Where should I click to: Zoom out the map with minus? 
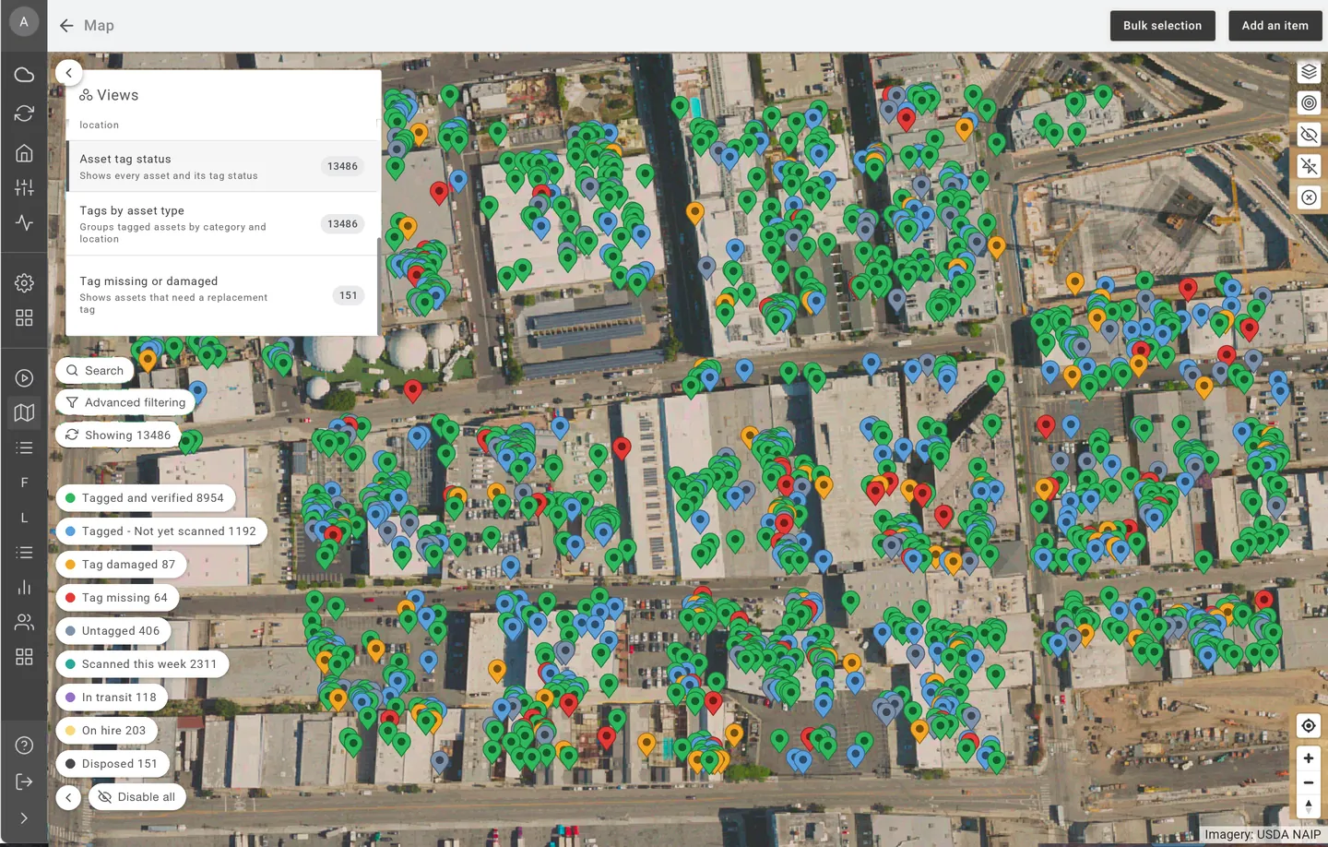[1308, 782]
